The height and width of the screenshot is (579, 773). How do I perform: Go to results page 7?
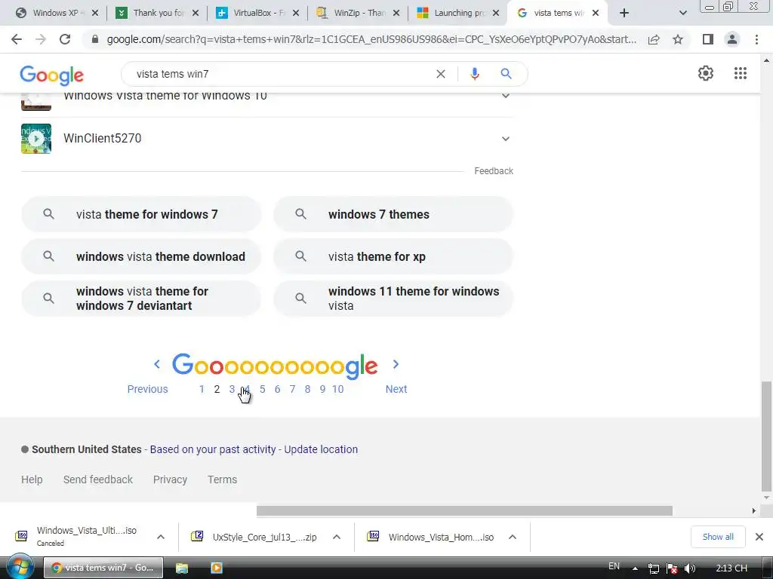(x=292, y=389)
